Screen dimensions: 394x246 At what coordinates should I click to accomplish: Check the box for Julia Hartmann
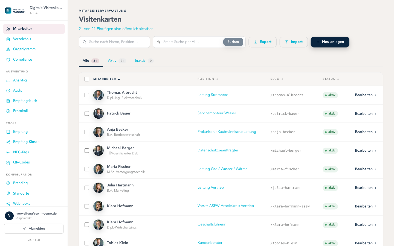pos(87,188)
